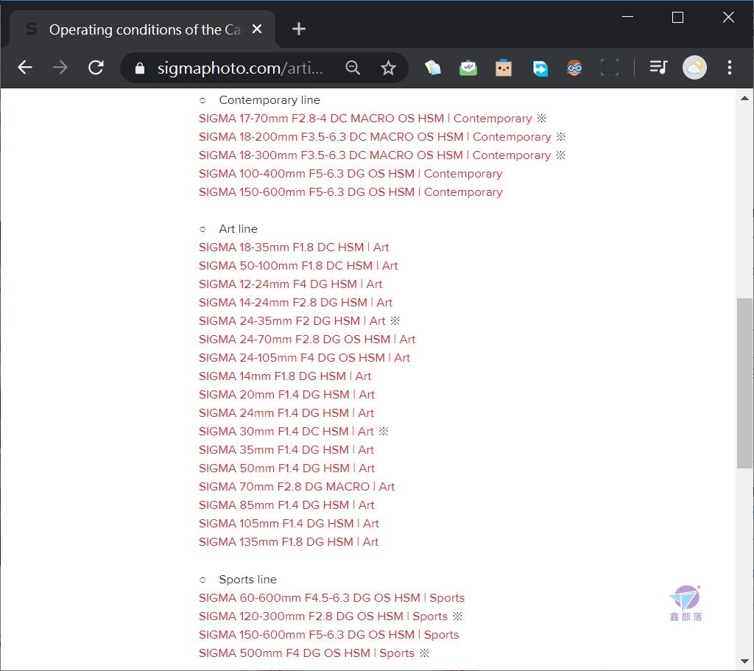Screen dimensions: 754x671
Task: Open SIGMA 17-70mm F2.8-4 DC MACRO Contemporary link
Action: tap(365, 119)
